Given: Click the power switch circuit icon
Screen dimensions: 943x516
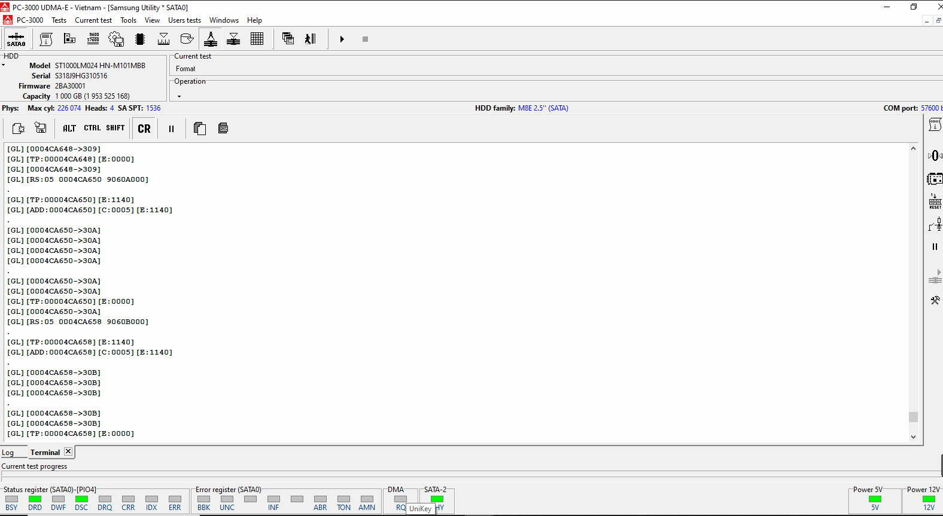Looking at the screenshot, I should (935, 224).
